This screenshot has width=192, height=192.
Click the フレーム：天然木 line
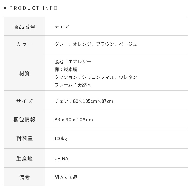point(73,85)
